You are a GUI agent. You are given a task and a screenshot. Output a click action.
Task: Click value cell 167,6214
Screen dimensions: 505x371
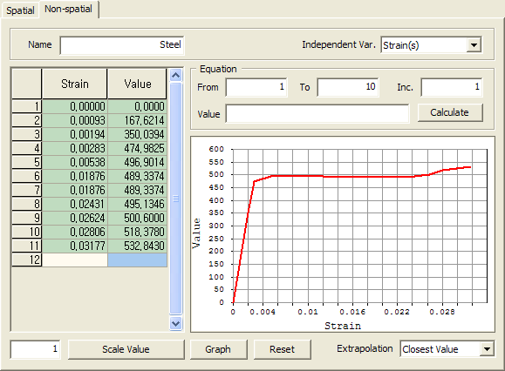click(x=137, y=120)
